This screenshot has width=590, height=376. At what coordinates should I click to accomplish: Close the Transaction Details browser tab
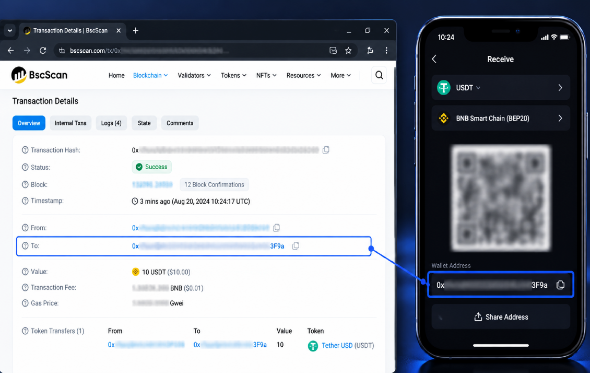(119, 30)
